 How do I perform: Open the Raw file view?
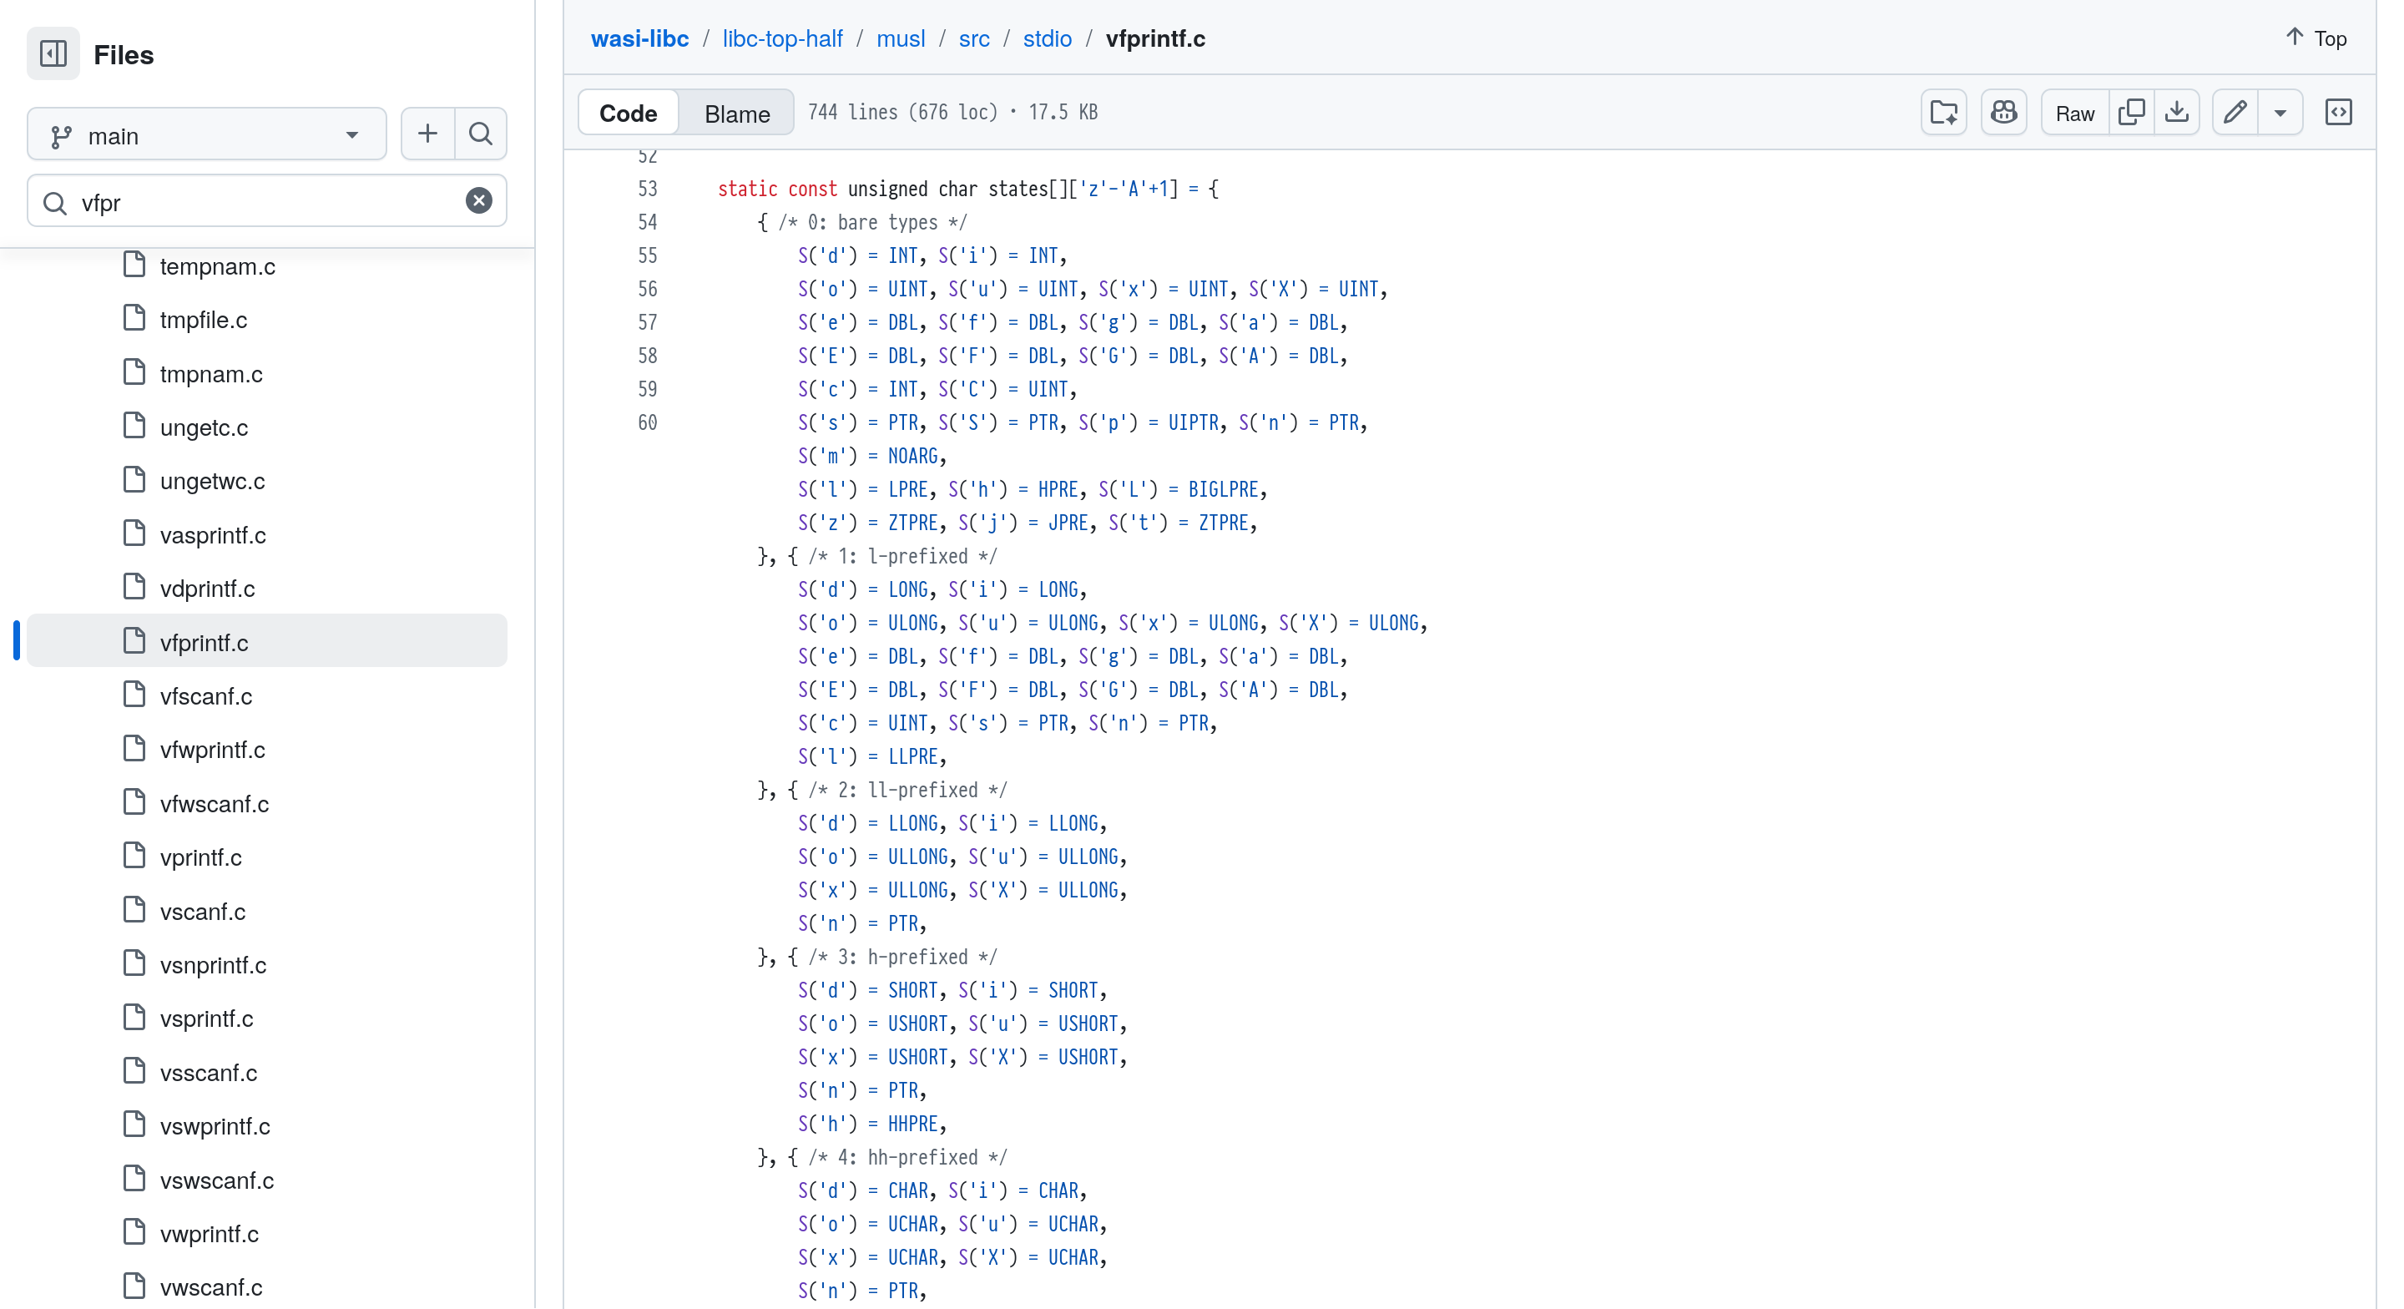(x=2073, y=113)
